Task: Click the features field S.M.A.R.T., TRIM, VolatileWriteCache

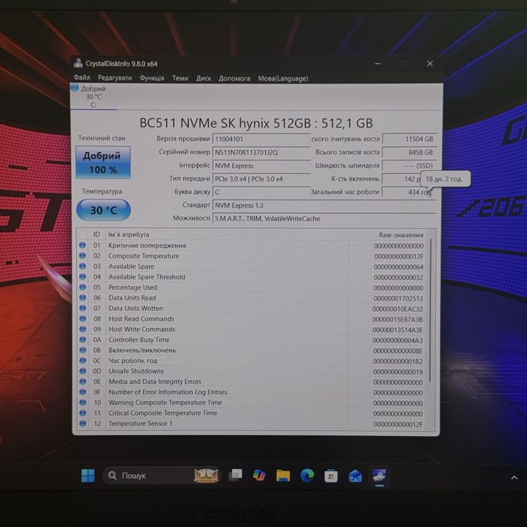Action: click(324, 218)
